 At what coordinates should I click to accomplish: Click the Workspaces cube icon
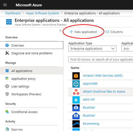pyautogui.click(x=7, y=94)
